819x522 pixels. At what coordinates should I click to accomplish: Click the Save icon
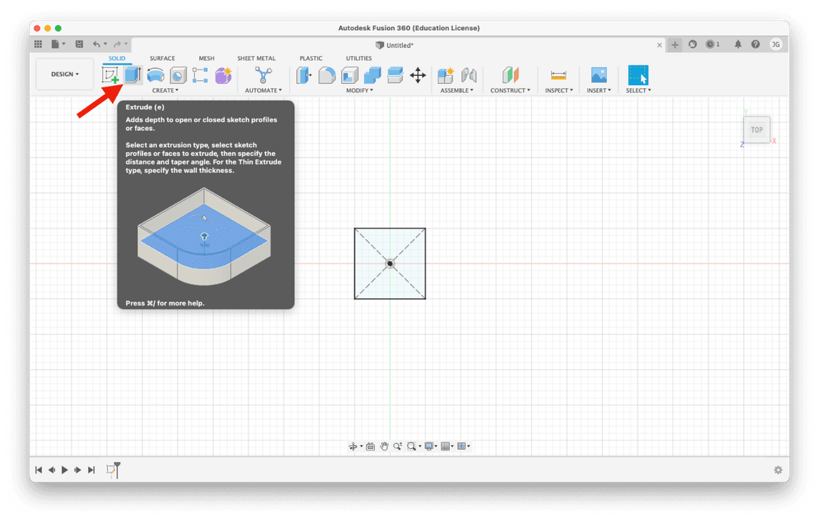pos(79,44)
